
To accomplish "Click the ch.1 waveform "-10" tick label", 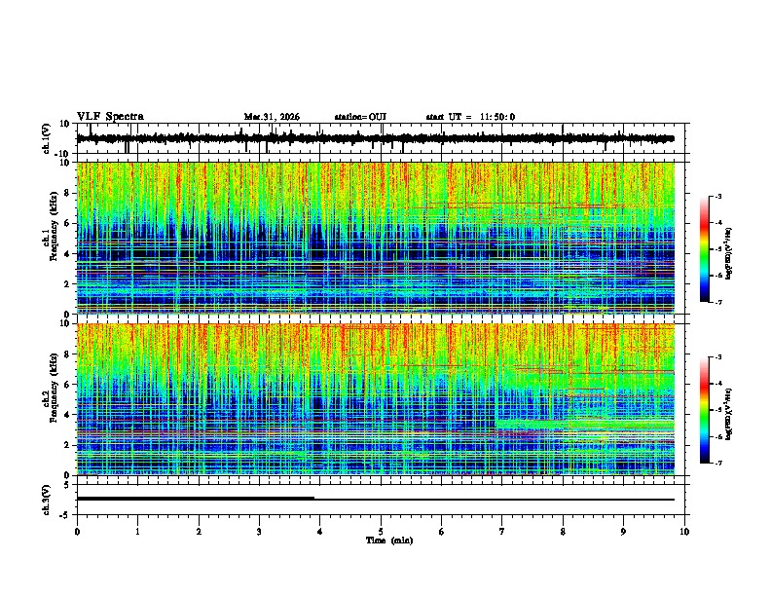I will (x=63, y=154).
